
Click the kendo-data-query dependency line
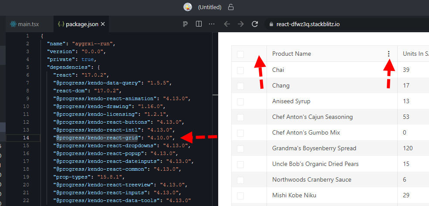[113, 83]
